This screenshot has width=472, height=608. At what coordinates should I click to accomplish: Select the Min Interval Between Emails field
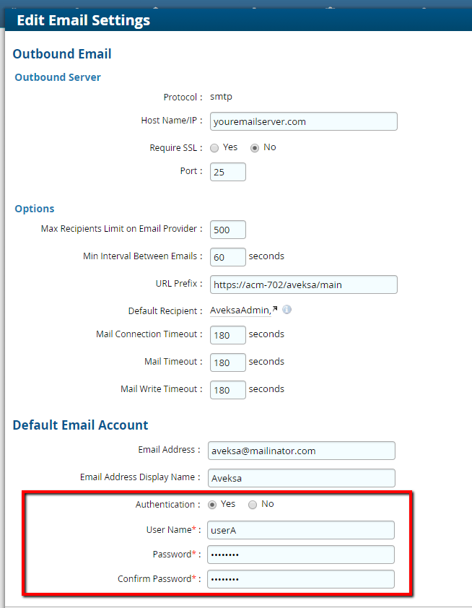pos(227,257)
